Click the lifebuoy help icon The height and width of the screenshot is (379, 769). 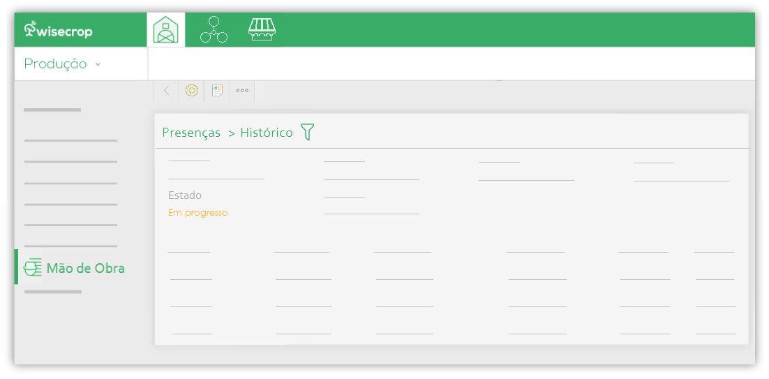click(191, 91)
